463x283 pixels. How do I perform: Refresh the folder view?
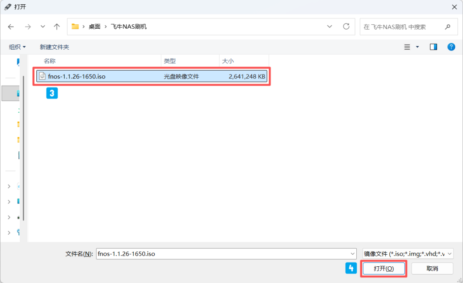click(x=346, y=27)
